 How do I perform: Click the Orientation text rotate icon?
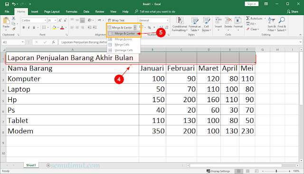click(90, 20)
